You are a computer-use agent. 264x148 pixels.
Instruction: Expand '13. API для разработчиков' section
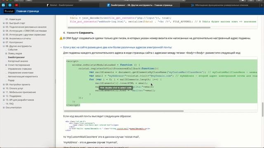point(4,100)
